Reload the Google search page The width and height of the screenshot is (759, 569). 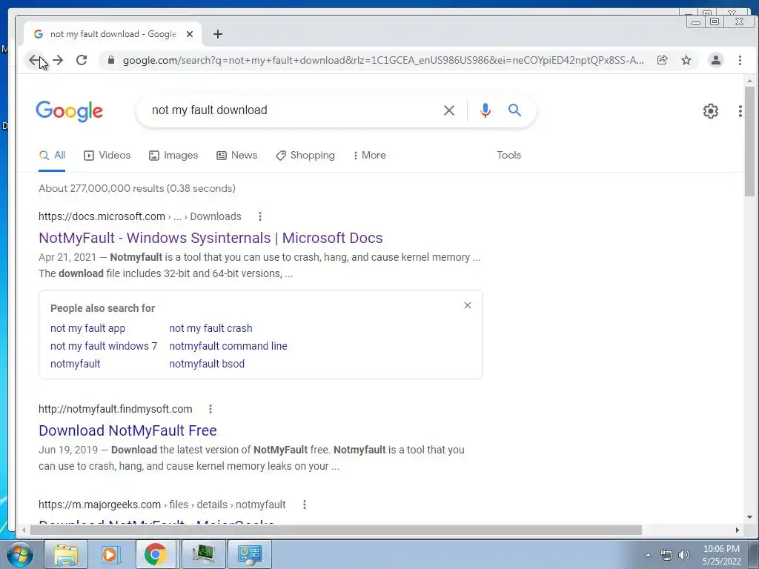[x=82, y=60]
